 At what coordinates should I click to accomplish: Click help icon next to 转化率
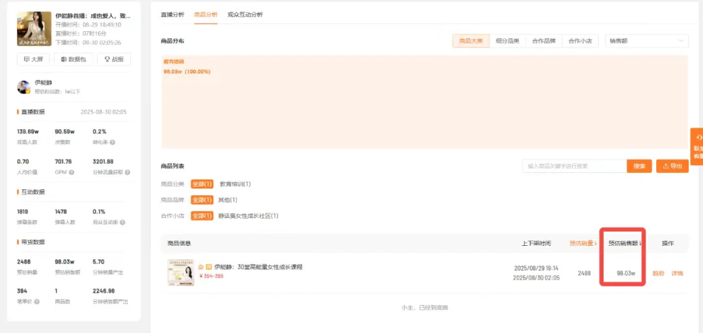(x=112, y=142)
